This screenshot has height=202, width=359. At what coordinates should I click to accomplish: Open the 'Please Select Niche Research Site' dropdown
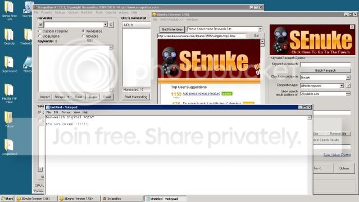[260, 29]
